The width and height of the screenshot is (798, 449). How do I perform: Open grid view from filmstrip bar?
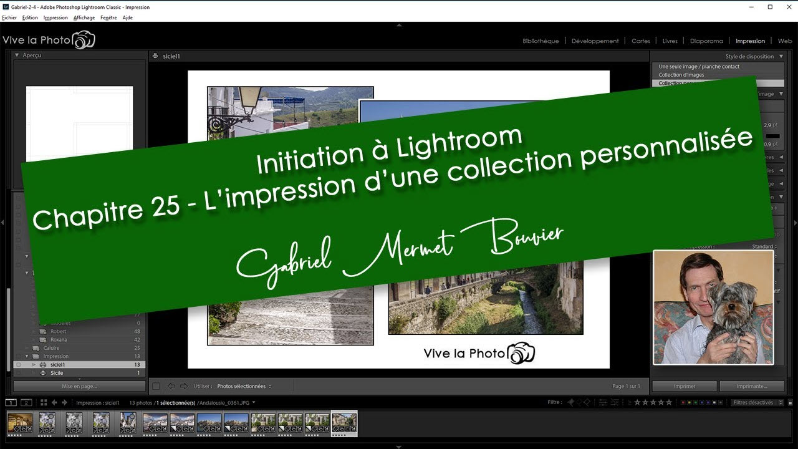click(44, 403)
